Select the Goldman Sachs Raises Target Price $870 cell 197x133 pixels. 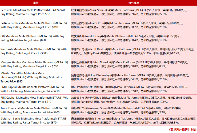click(35, 121)
